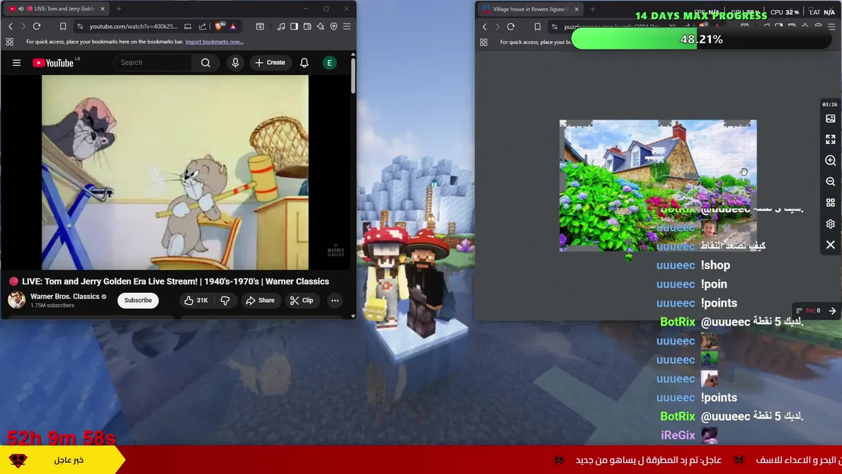Open the Brave playlist music-note icon

pos(281,26)
